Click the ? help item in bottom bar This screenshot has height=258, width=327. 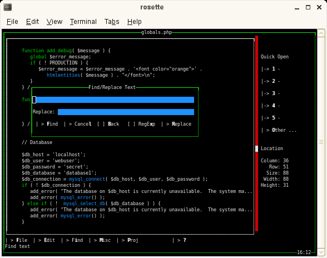tap(179, 240)
